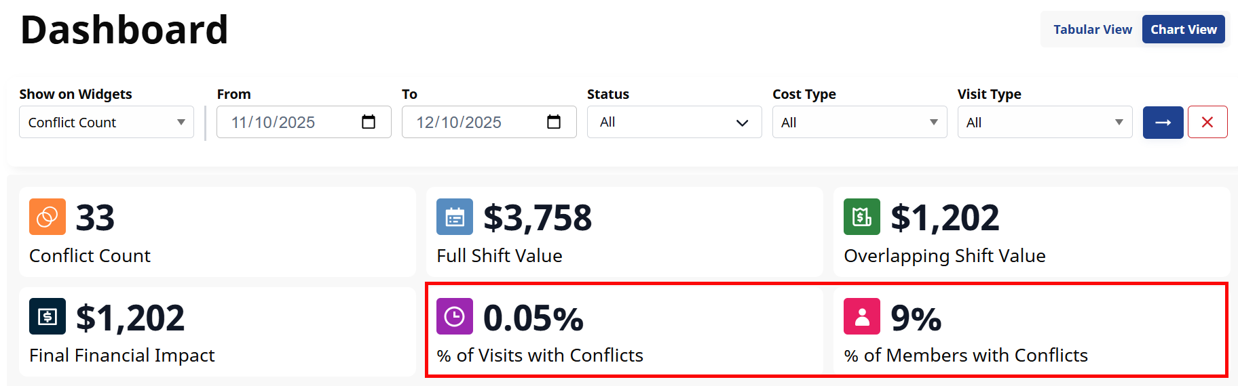Expand the Visit Type dropdown
1238x386 pixels.
point(1045,122)
